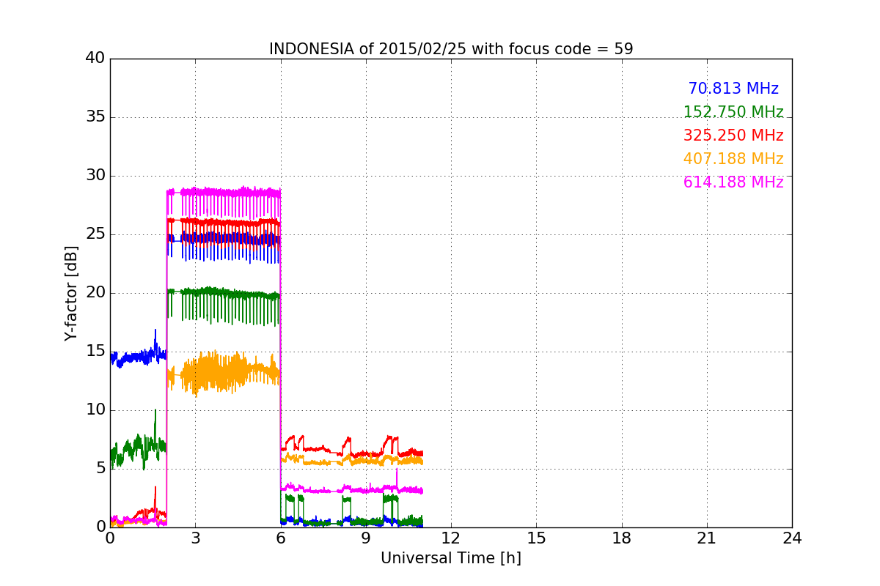Select the 325.250 MHz legend label
This screenshot has height=586, width=880.
733,136
